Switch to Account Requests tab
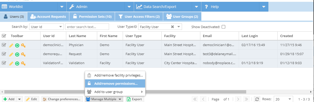The width and height of the screenshot is (314, 102). tap(48, 17)
